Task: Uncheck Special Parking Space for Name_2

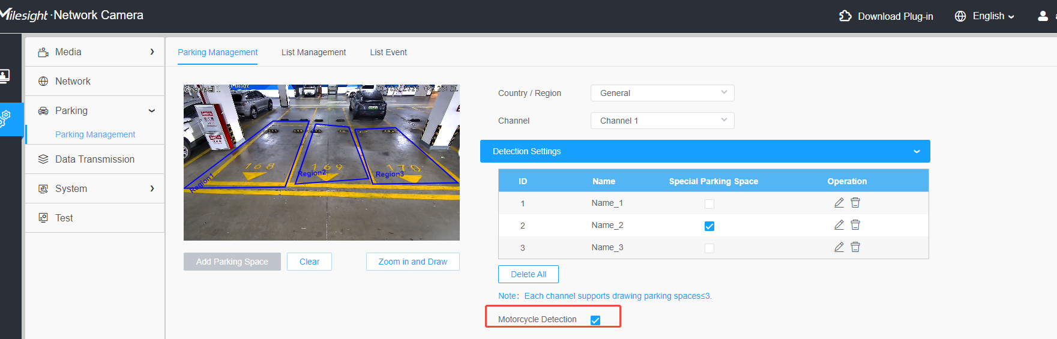Action: click(x=709, y=226)
